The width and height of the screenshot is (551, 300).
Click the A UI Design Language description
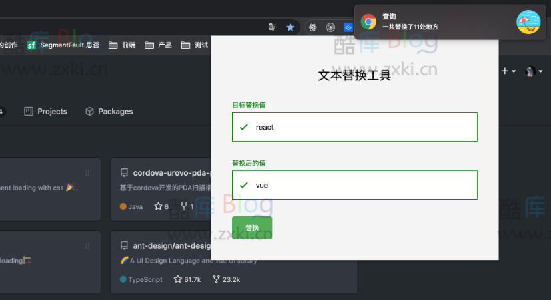click(x=188, y=261)
